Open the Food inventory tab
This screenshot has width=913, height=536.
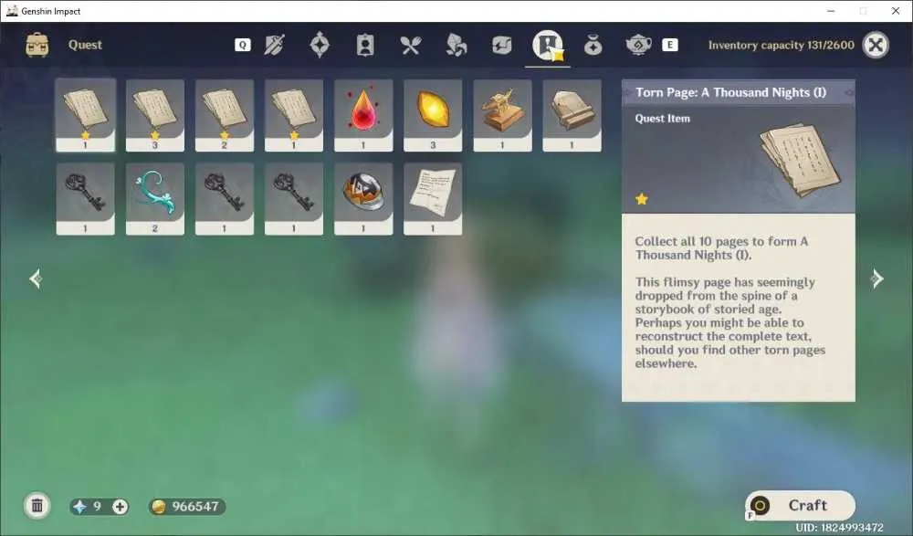coord(411,45)
